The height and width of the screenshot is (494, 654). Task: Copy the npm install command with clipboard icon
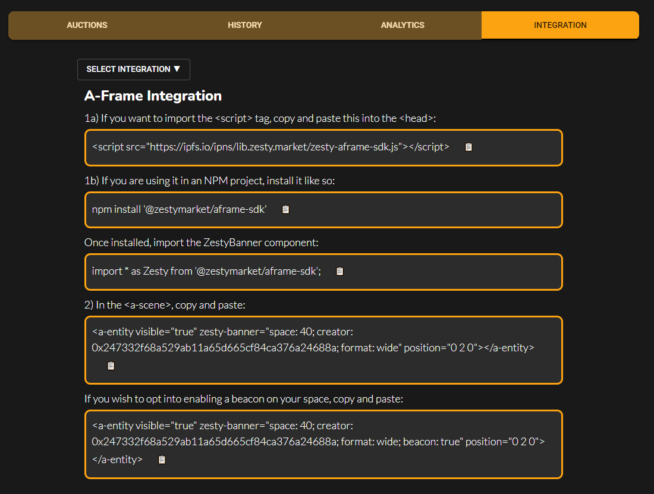[x=286, y=209]
